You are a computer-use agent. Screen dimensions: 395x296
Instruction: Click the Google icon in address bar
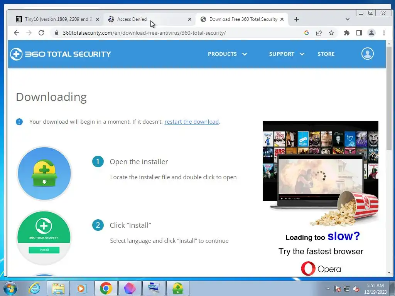coord(307,33)
